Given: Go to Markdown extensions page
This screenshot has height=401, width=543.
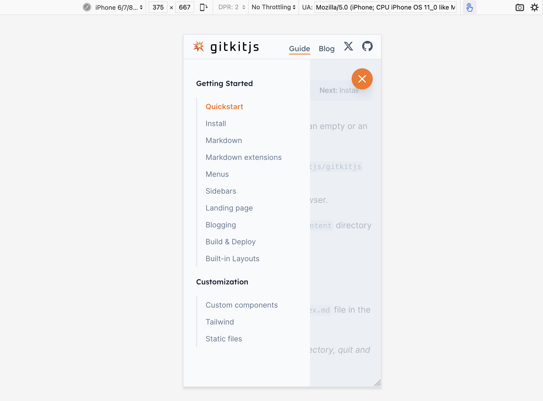Looking at the screenshot, I should [244, 157].
